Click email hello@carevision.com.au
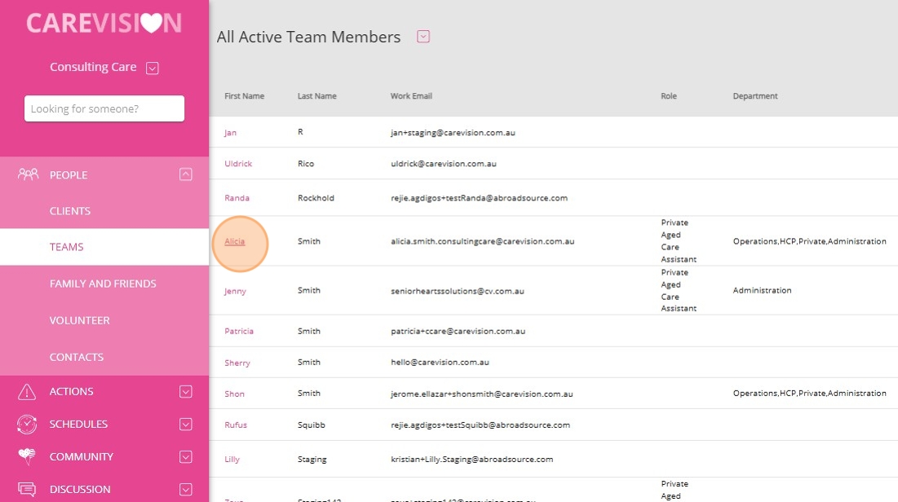Image resolution: width=898 pixels, height=502 pixels. [440, 363]
